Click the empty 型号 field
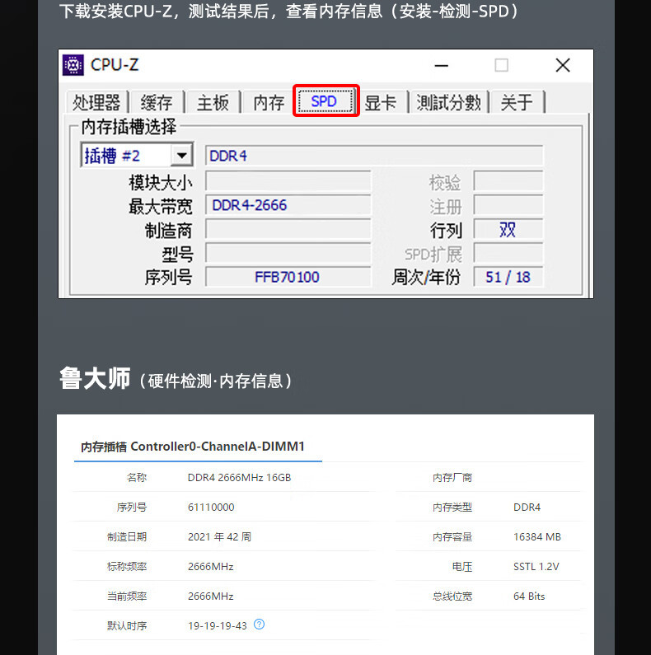This screenshot has width=651, height=655. (x=288, y=253)
